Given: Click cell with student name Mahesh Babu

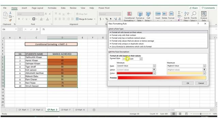Looking at the screenshot, I should coord(36,76).
